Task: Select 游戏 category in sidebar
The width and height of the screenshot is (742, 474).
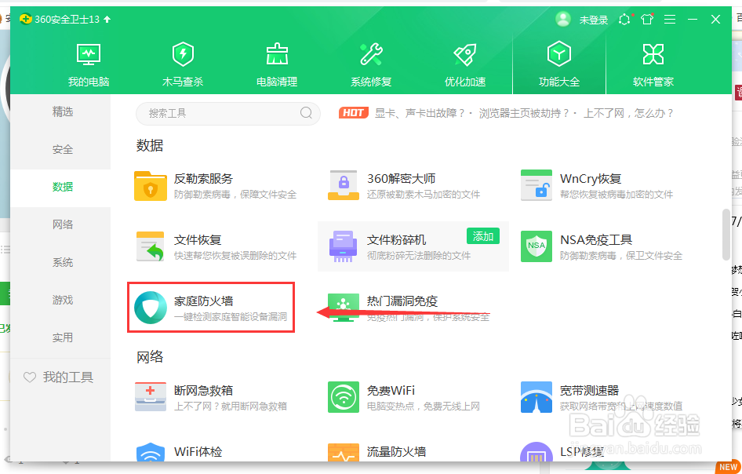Action: [x=63, y=300]
